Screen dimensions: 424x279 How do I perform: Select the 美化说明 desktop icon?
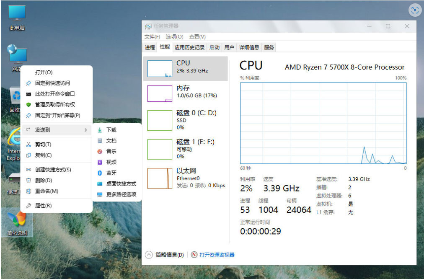click(x=17, y=223)
